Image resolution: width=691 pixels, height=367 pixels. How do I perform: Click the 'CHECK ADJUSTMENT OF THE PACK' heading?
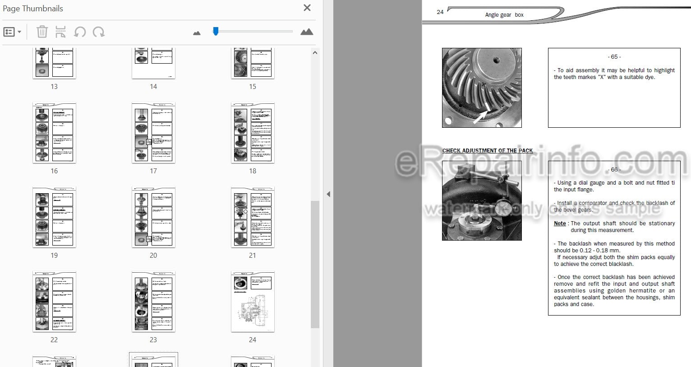488,151
